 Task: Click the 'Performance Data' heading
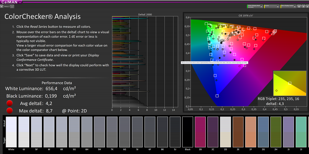point(57,83)
